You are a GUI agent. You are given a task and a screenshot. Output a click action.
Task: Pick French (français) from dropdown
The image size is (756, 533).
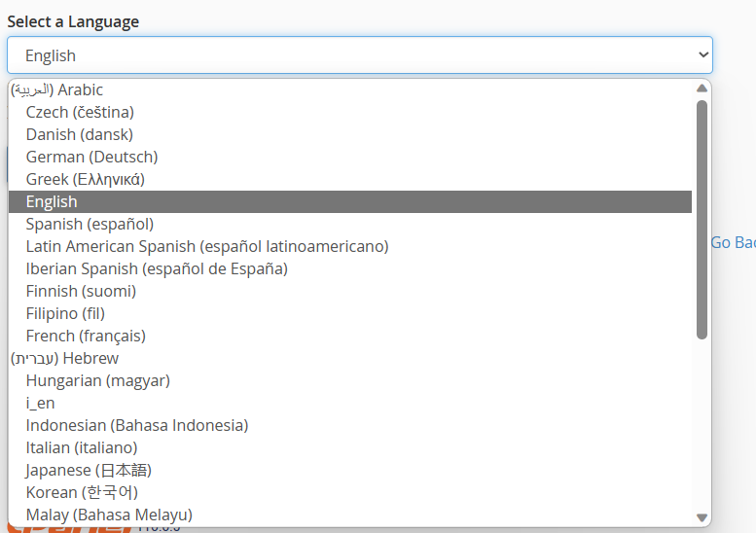86,336
